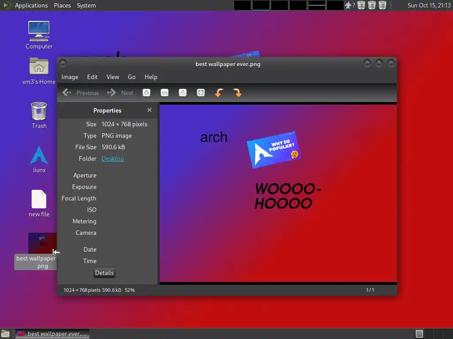Image resolution: width=453 pixels, height=339 pixels.
Task: Click taskbar entry best wallpaper ever
Action: pyautogui.click(x=52, y=334)
